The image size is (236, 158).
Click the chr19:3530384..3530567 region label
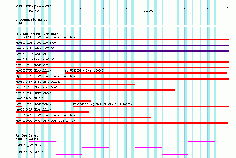[33, 6]
